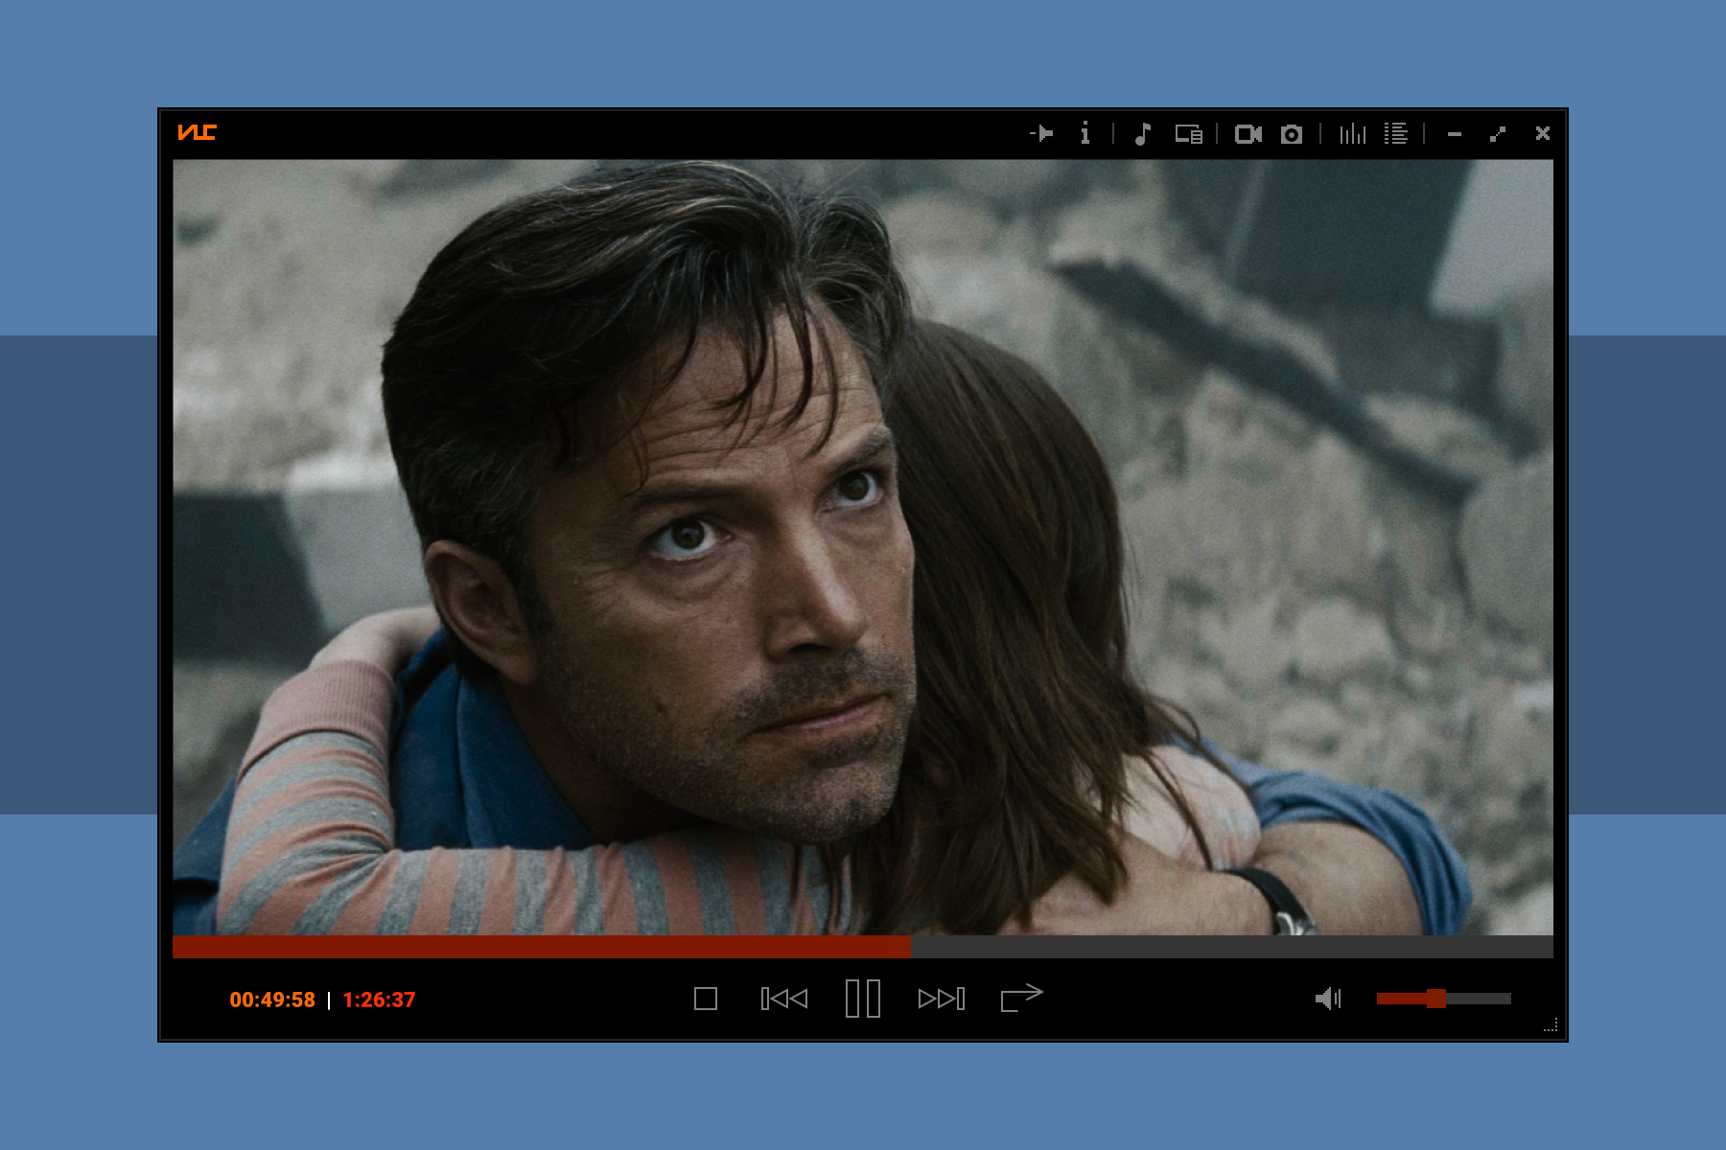Seek back within the red played progress bar
The image size is (1726, 1150).
click(542, 947)
